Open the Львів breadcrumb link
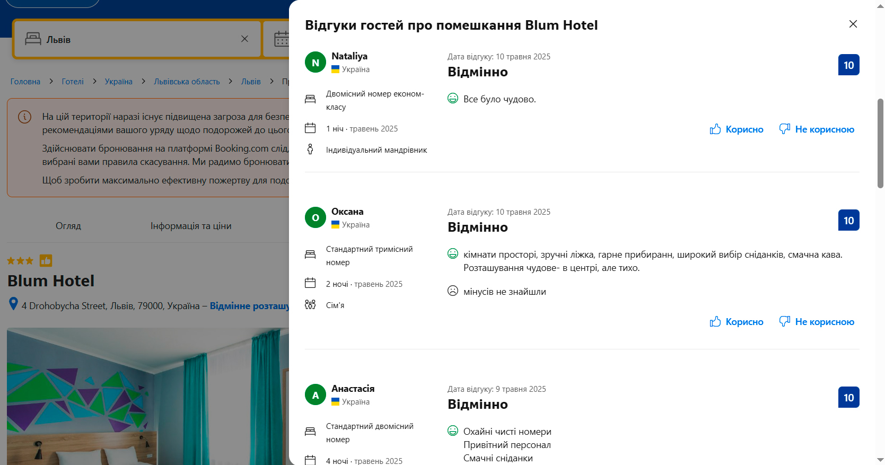This screenshot has width=885, height=465. tap(251, 82)
